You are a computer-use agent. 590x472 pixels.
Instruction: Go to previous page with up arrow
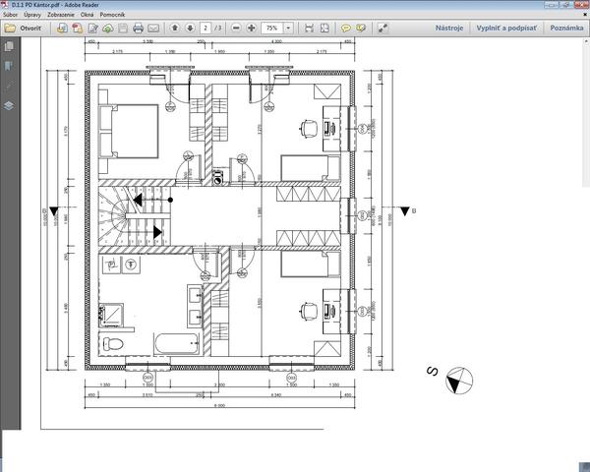point(174,29)
